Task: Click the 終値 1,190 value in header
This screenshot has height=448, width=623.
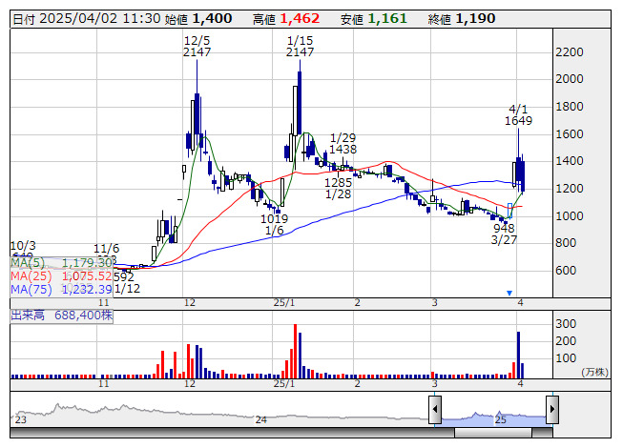Action: coord(474,18)
